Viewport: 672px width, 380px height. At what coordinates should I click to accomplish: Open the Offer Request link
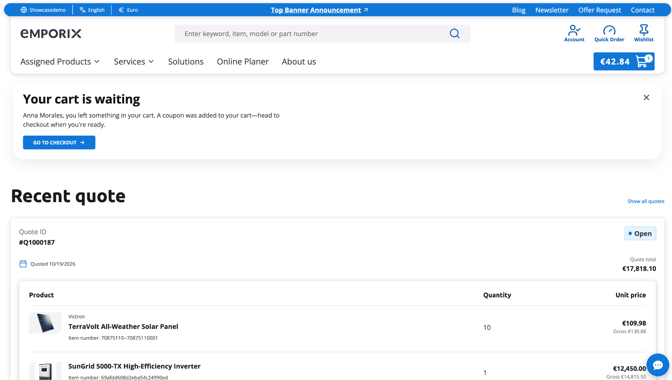pos(599,10)
